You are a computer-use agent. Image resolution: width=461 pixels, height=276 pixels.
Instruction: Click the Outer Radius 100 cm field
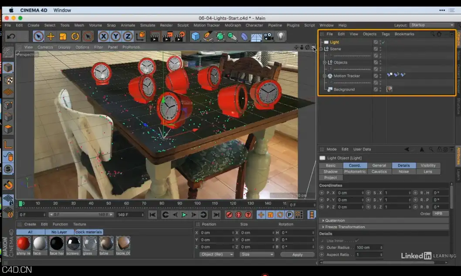click(x=369, y=248)
